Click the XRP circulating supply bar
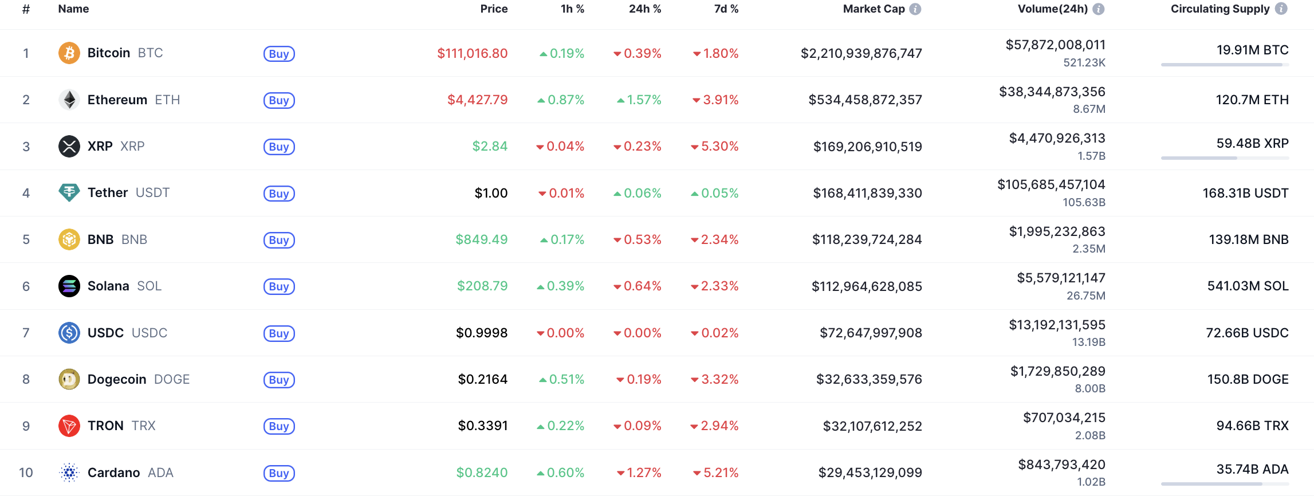Viewport: 1314px width, 496px height. point(1225,158)
